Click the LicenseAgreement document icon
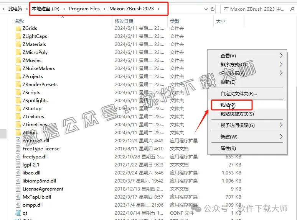 (x=18, y=189)
